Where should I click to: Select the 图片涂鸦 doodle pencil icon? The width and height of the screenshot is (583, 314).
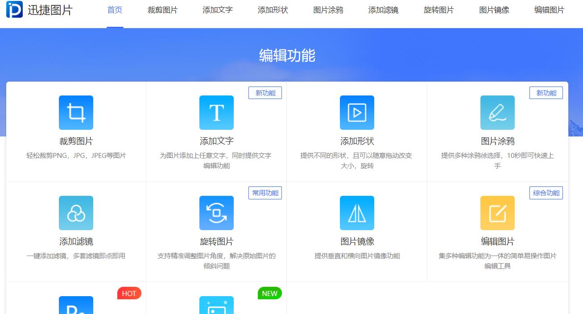click(x=497, y=112)
